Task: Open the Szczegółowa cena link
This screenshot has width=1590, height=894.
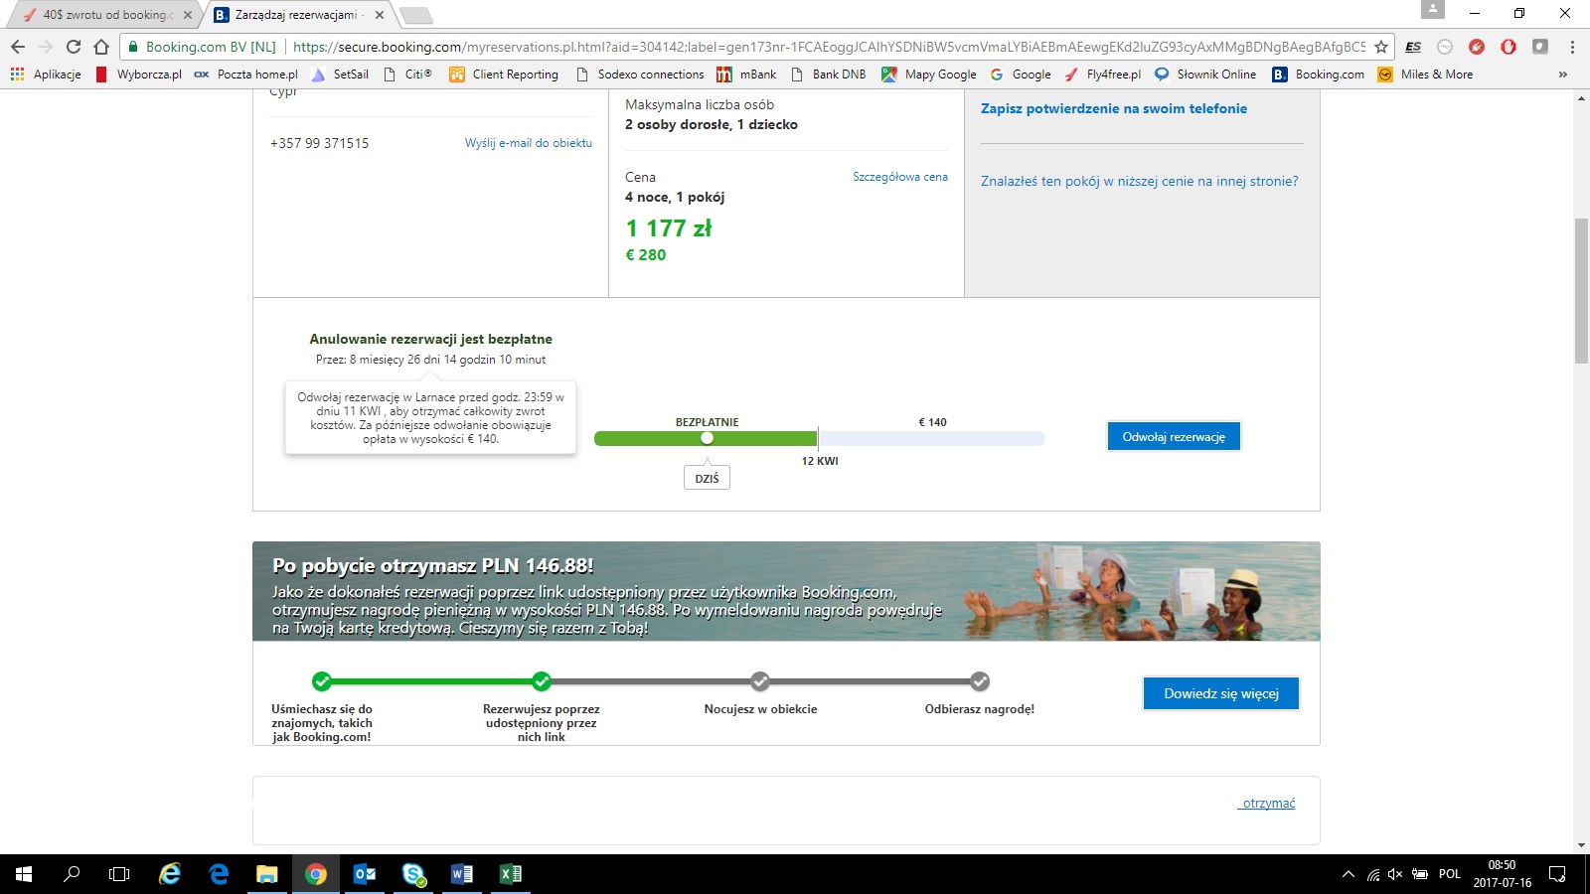Action: 900,177
